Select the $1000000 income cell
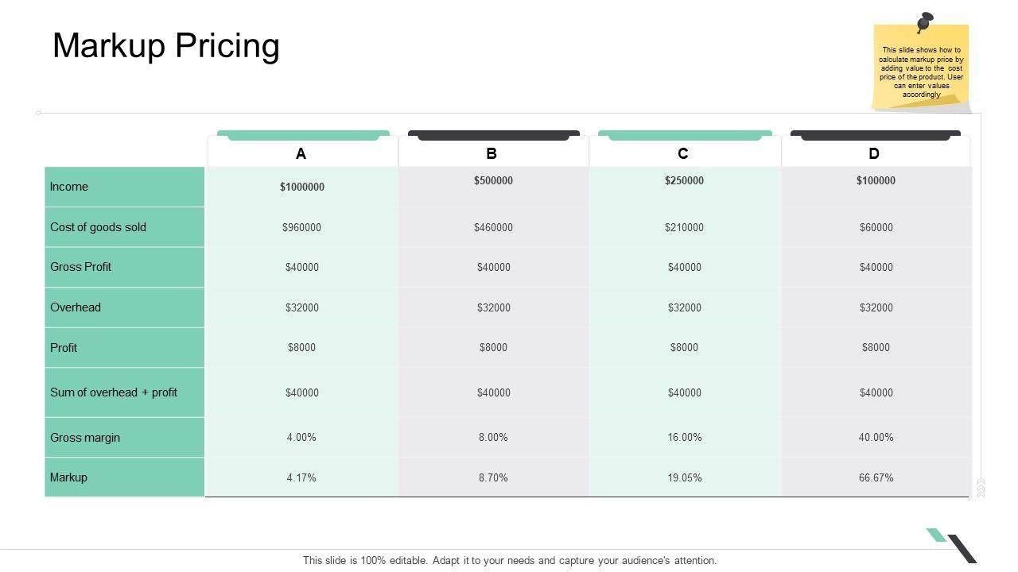Viewport: 1018px width, 572px height. pyautogui.click(x=302, y=187)
